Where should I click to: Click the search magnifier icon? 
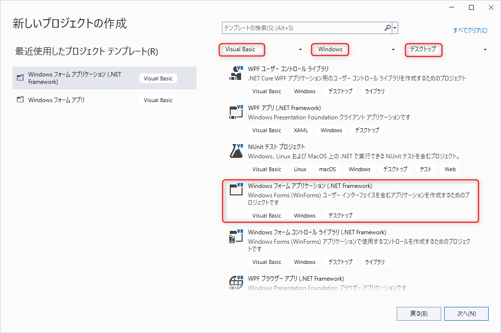pos(387,28)
